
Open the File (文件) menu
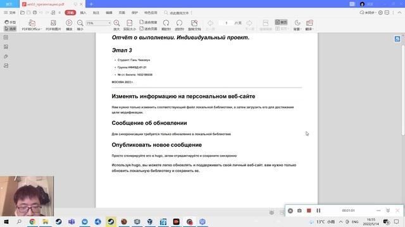pos(10,13)
